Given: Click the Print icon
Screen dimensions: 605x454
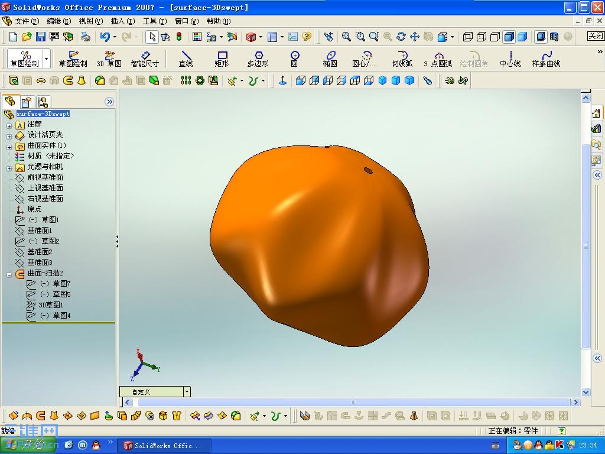Looking at the screenshot, I should (86, 37).
